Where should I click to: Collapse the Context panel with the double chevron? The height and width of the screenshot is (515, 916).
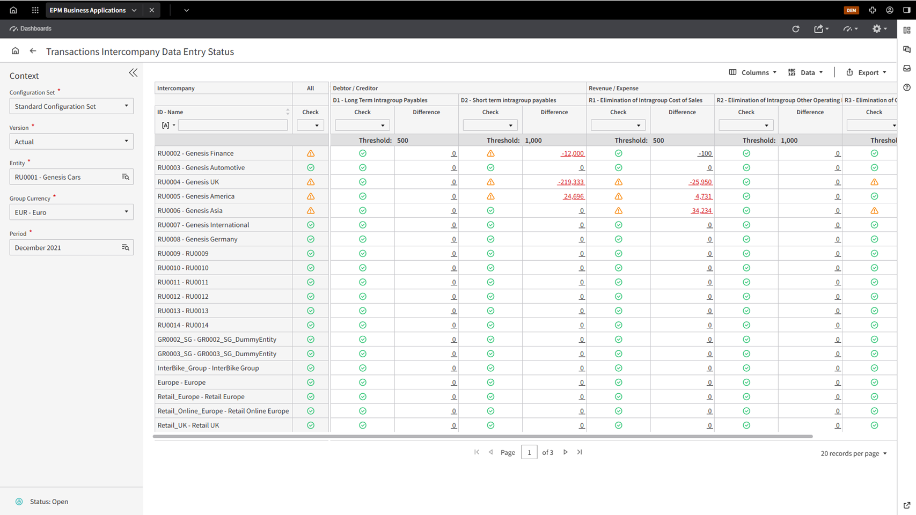pyautogui.click(x=133, y=73)
